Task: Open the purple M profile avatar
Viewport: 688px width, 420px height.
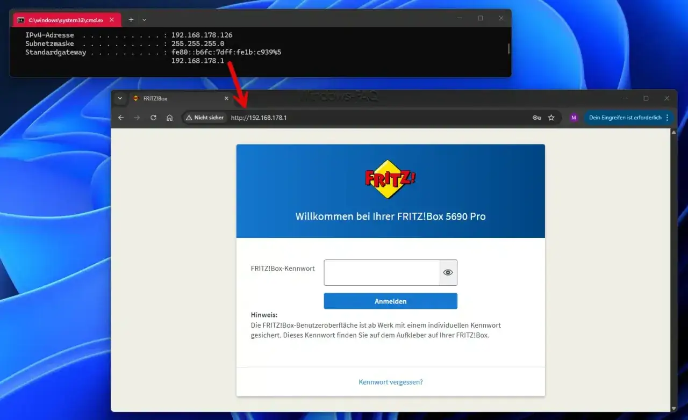Action: (x=574, y=118)
